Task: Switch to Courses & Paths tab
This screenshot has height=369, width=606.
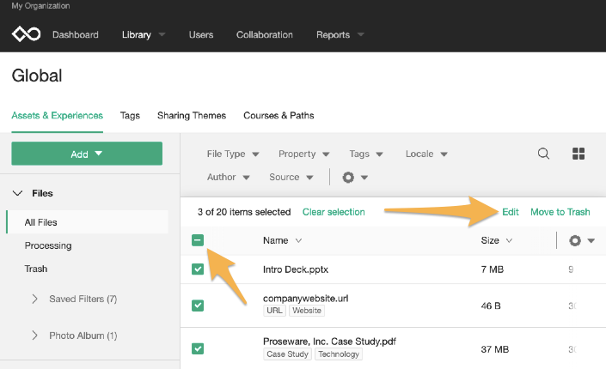Action: click(279, 115)
